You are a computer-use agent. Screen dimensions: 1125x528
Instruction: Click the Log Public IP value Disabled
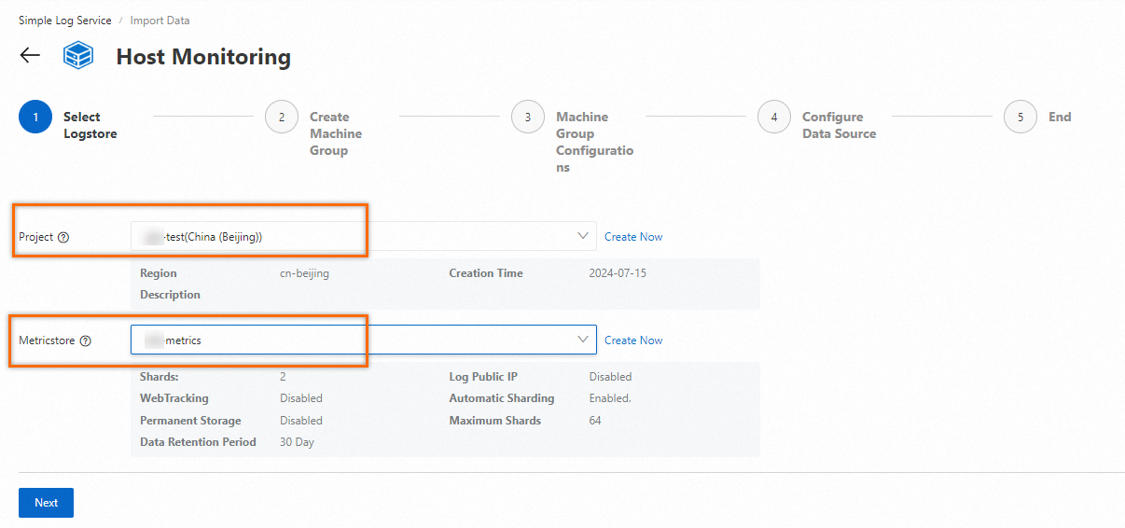click(x=610, y=377)
